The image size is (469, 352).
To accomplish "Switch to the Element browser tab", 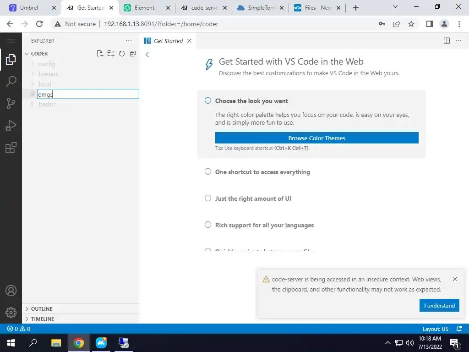I will (144, 8).
